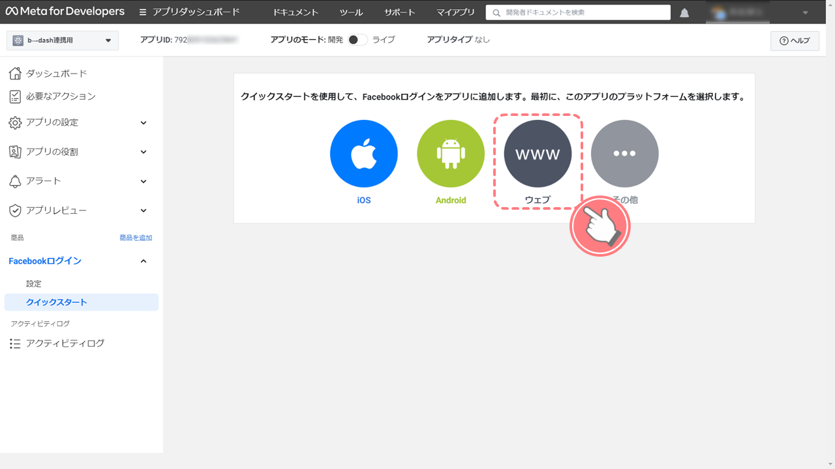Screen dimensions: 835x469
Task: Click the ヘルプ button
Action: [795, 40]
